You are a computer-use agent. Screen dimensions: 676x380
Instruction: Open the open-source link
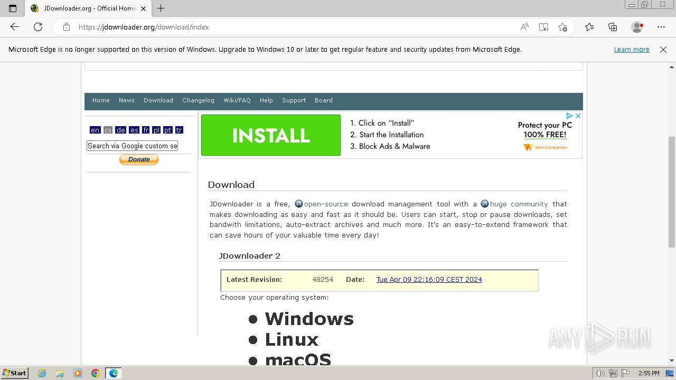click(x=326, y=204)
